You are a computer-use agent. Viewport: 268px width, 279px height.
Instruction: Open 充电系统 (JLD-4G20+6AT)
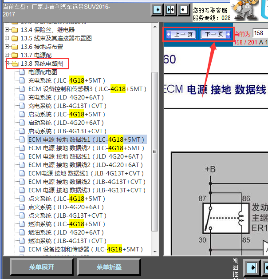pos(66,97)
